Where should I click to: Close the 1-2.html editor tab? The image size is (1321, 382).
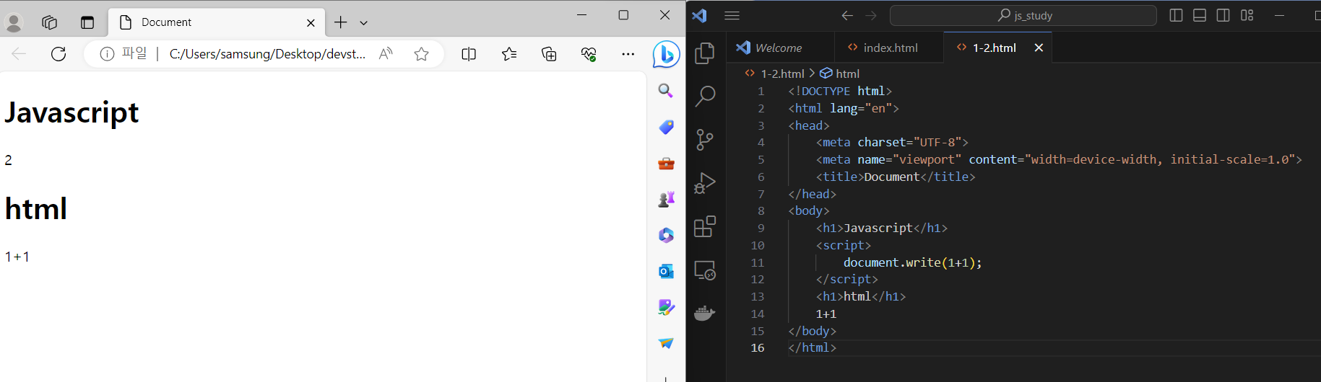point(1039,48)
